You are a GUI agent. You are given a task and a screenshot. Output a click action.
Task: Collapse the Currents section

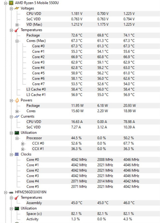[11, 117]
